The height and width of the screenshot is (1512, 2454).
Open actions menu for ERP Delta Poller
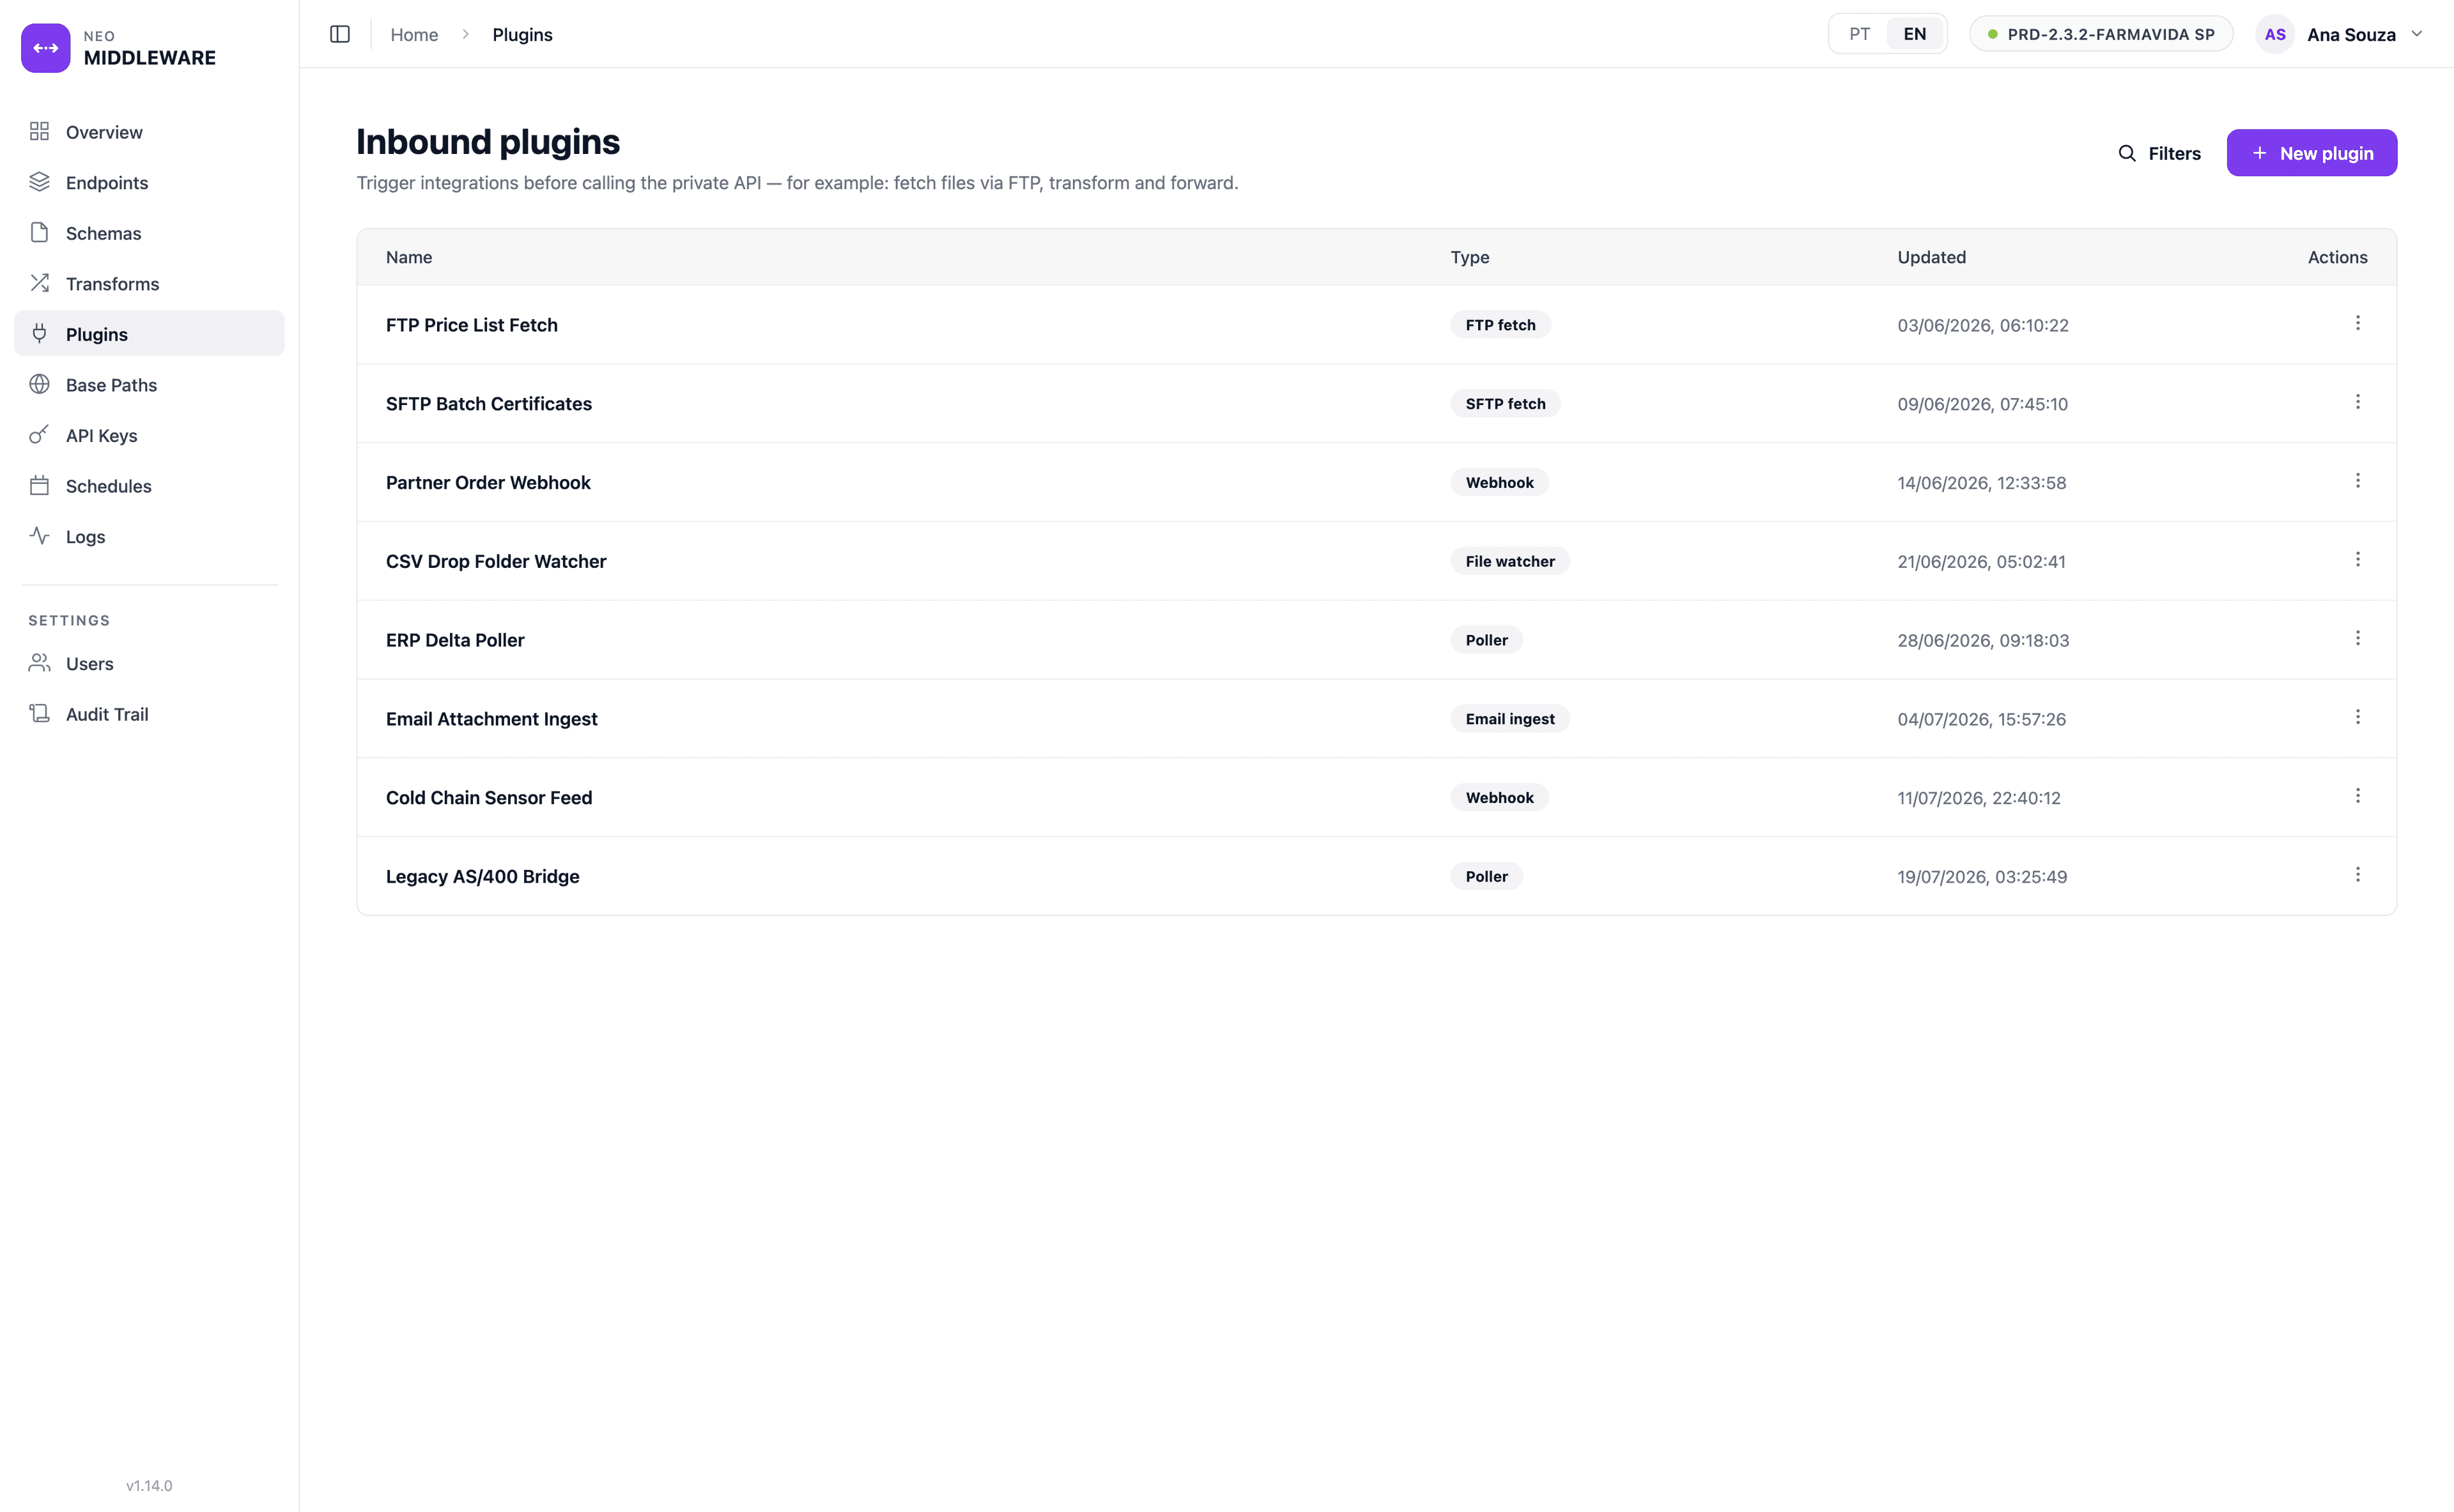(x=2358, y=638)
